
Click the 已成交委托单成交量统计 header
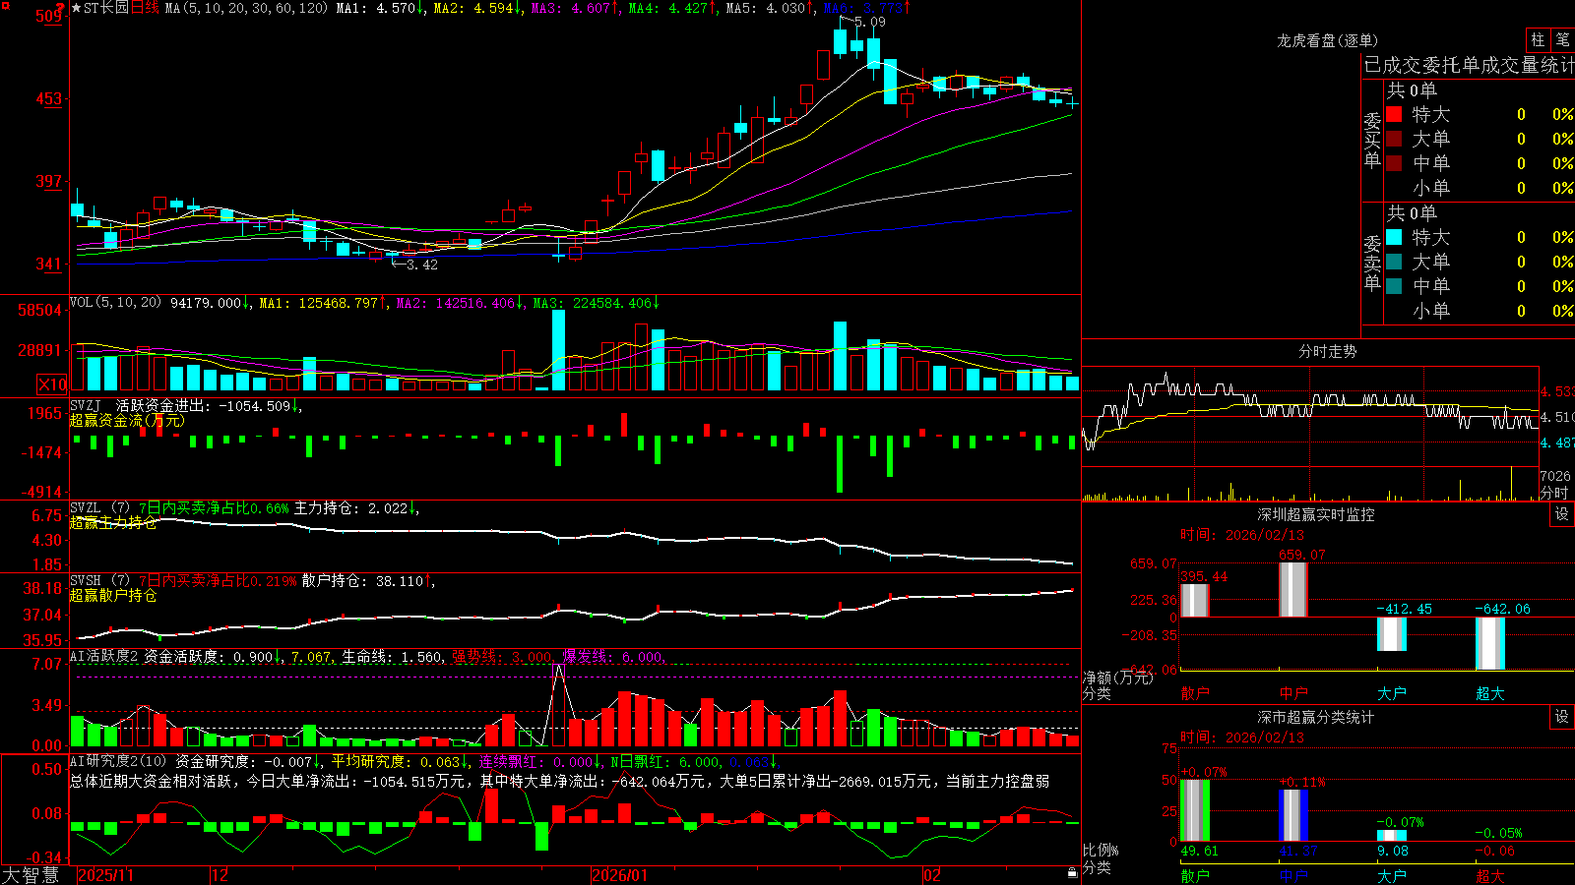(1469, 65)
